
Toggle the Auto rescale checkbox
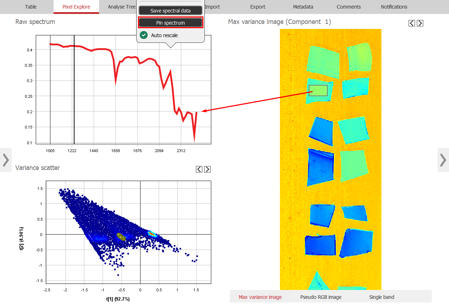click(144, 35)
